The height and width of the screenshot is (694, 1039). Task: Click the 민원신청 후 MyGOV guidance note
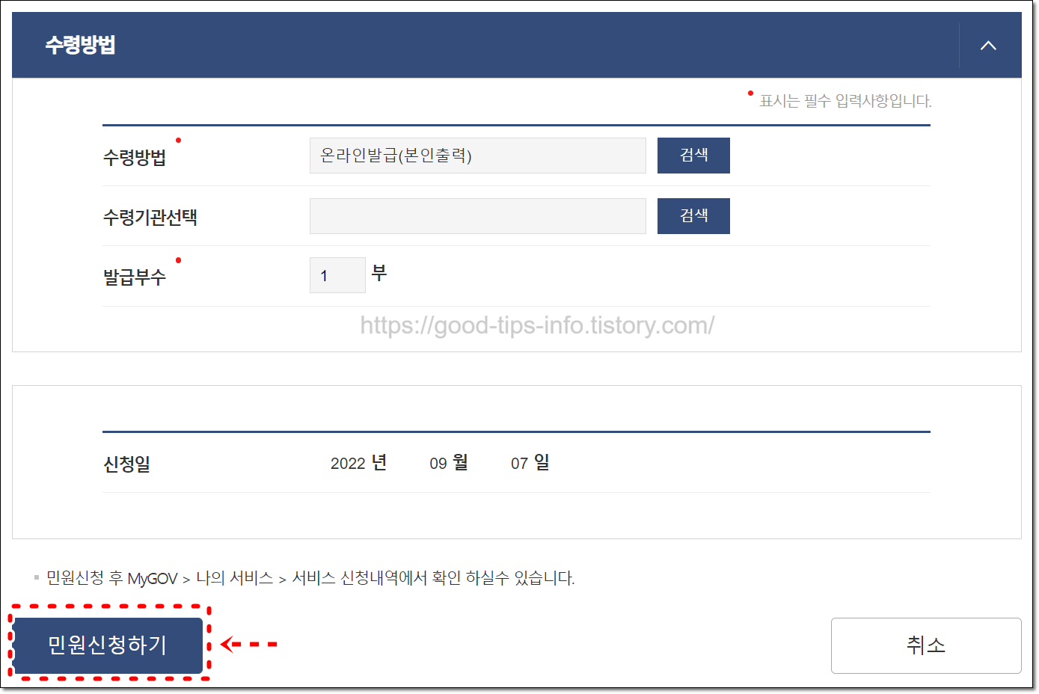coord(310,578)
